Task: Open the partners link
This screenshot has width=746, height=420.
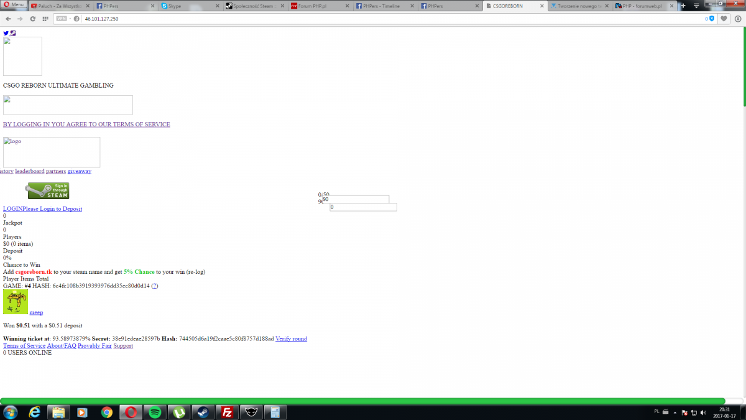Action: [56, 171]
